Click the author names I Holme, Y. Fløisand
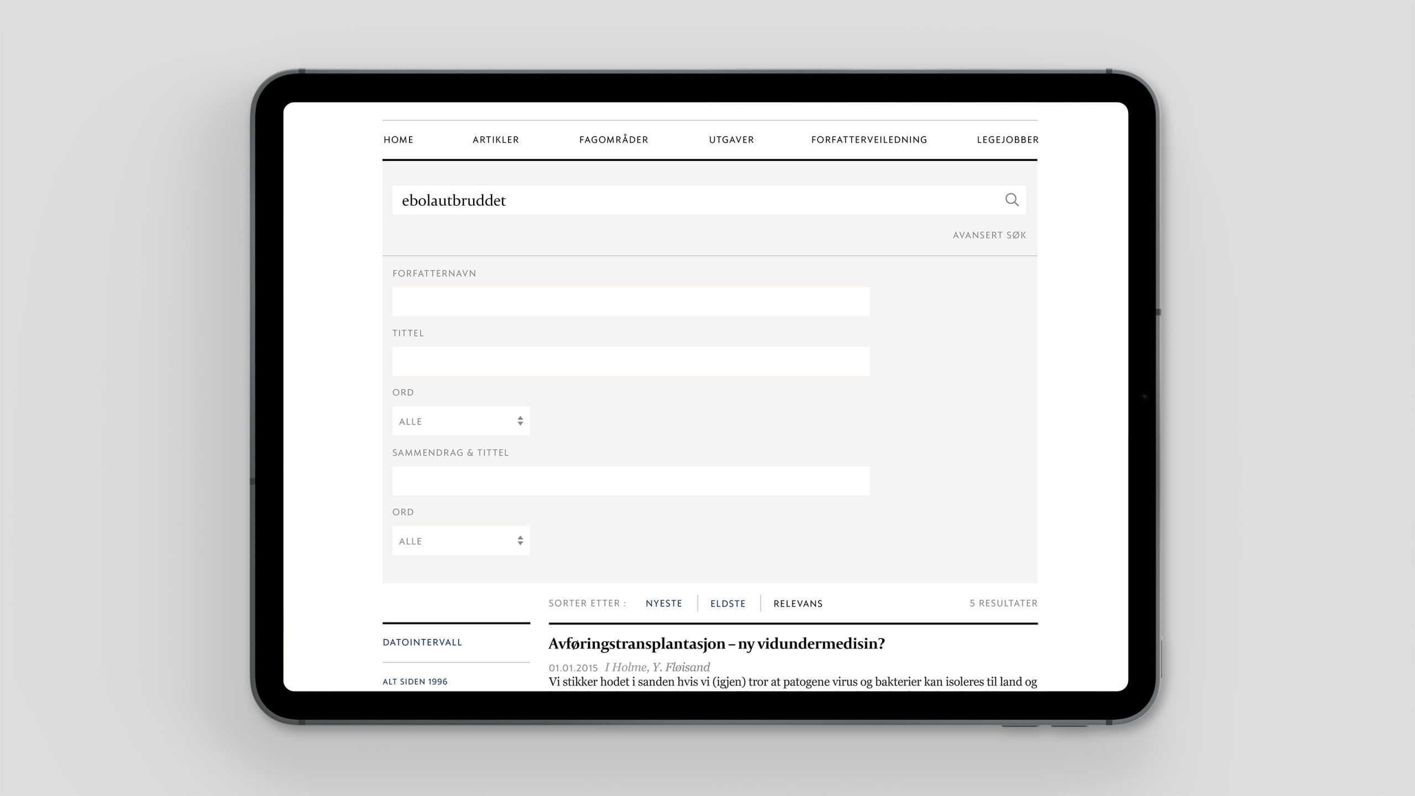Screen dimensions: 1415x796 [657, 667]
